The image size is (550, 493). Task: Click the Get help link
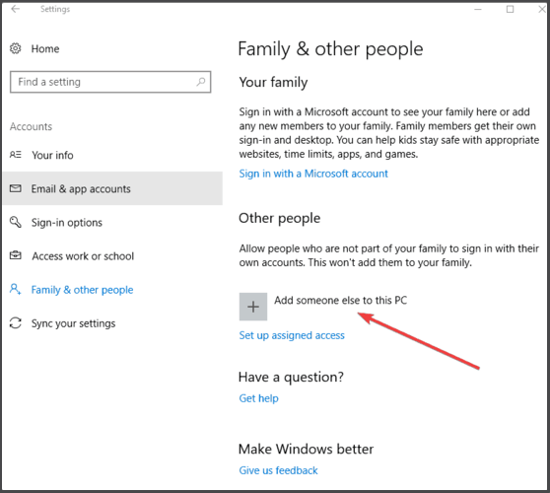(258, 398)
